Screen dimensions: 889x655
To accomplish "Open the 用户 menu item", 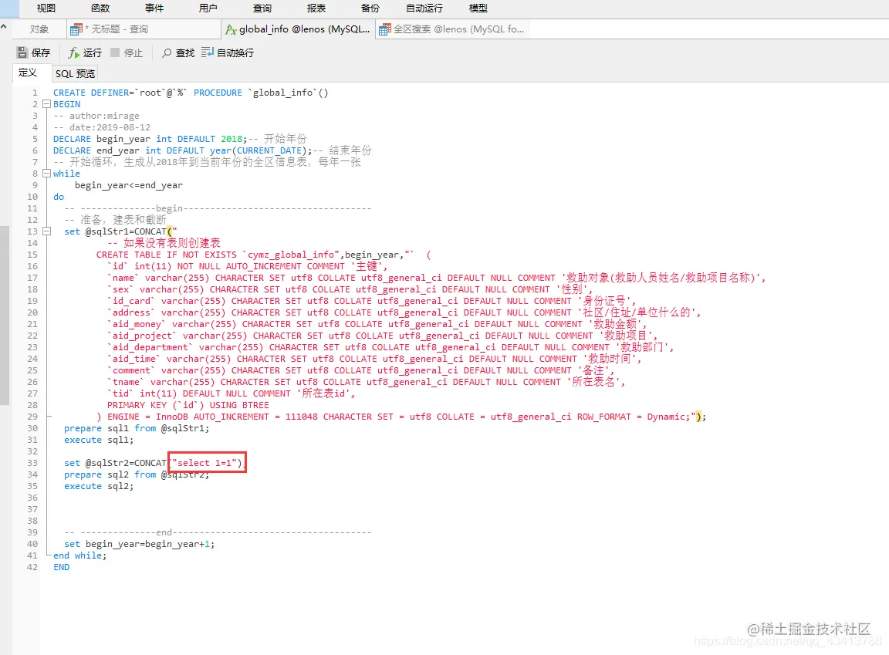I will click(x=208, y=8).
